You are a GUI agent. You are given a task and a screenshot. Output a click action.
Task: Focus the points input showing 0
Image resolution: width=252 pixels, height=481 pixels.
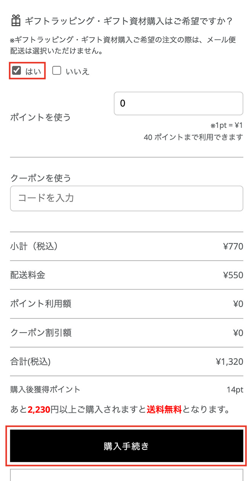[x=178, y=103]
